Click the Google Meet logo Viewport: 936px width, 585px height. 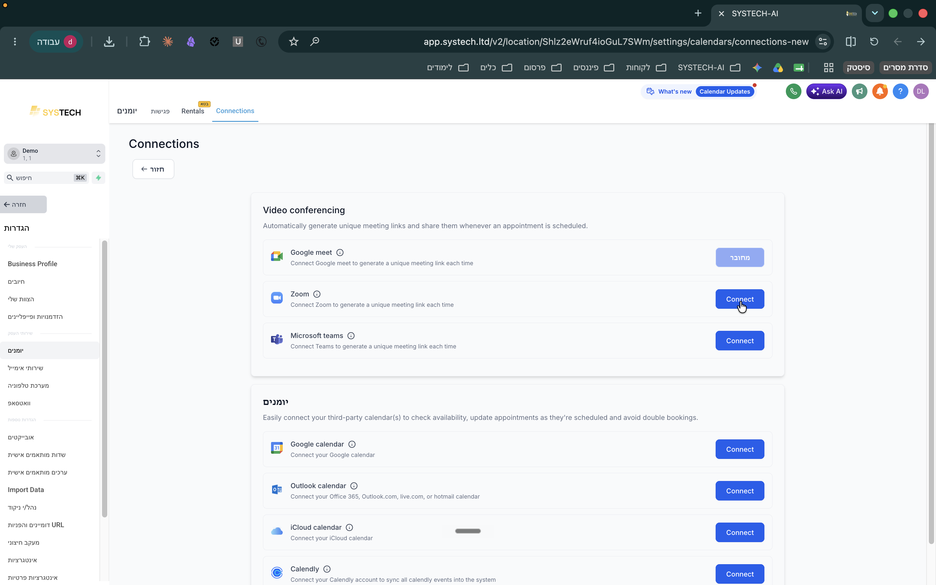point(277,256)
